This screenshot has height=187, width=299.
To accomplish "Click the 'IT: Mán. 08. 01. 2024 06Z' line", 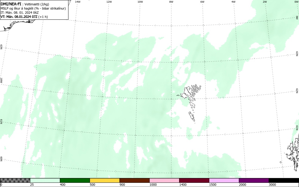I will click(20, 13).
